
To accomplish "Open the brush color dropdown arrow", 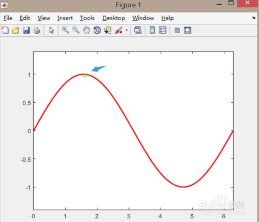I will coord(126,31).
